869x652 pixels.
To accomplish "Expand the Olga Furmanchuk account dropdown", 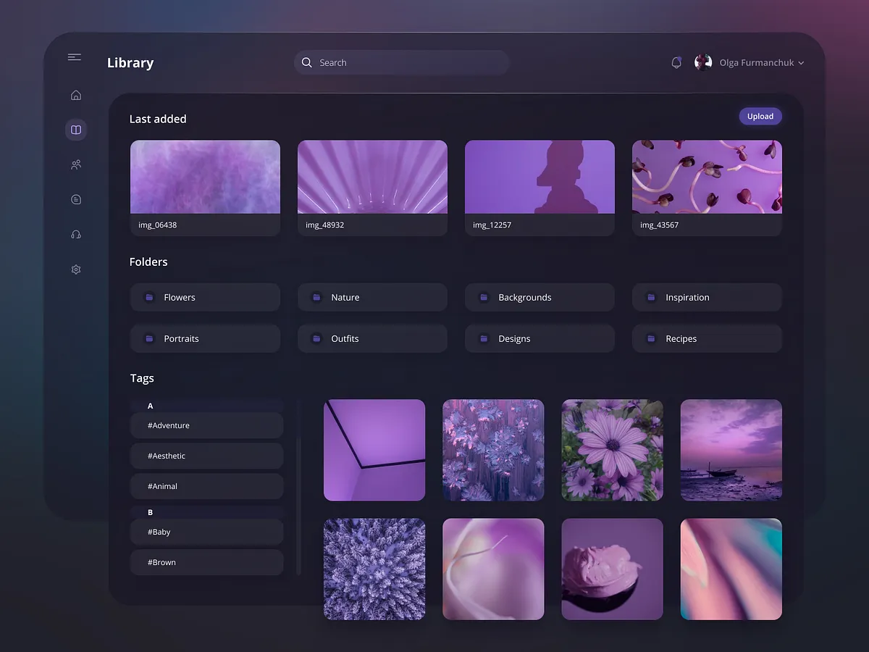I will pyautogui.click(x=800, y=62).
